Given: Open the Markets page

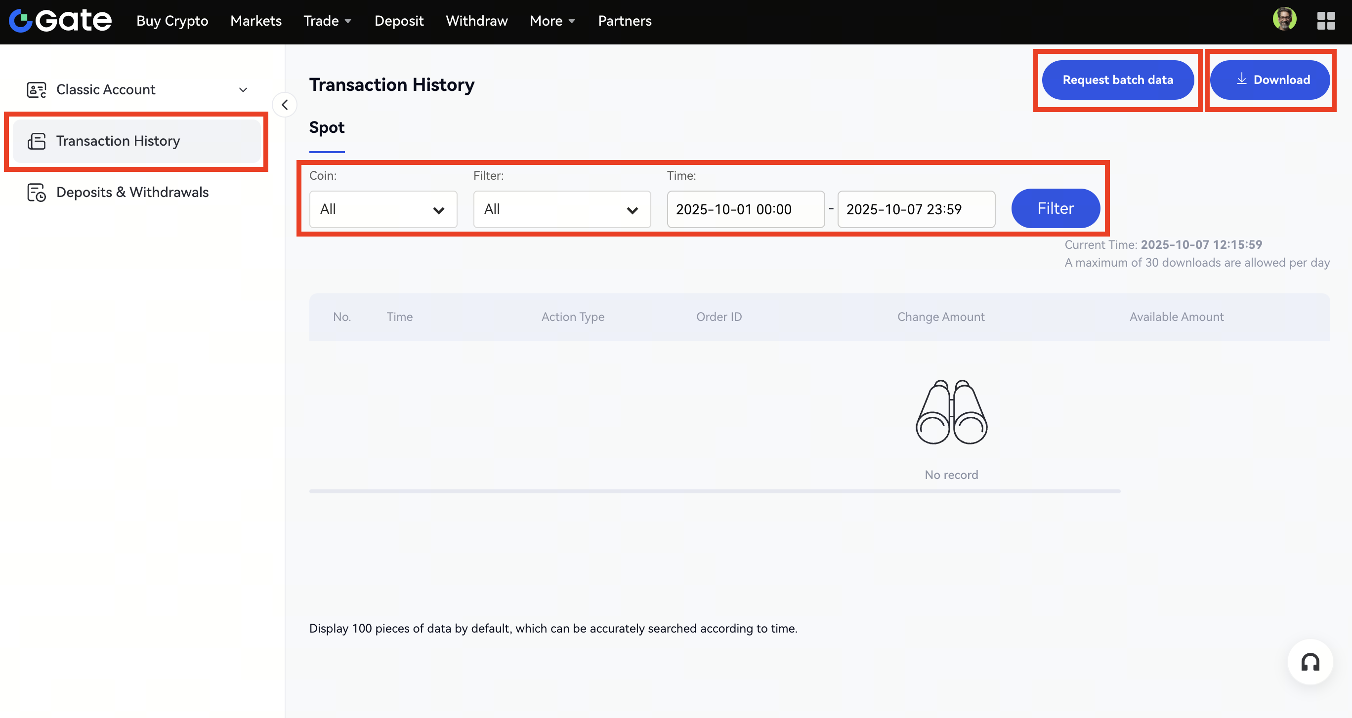Looking at the screenshot, I should [x=255, y=21].
